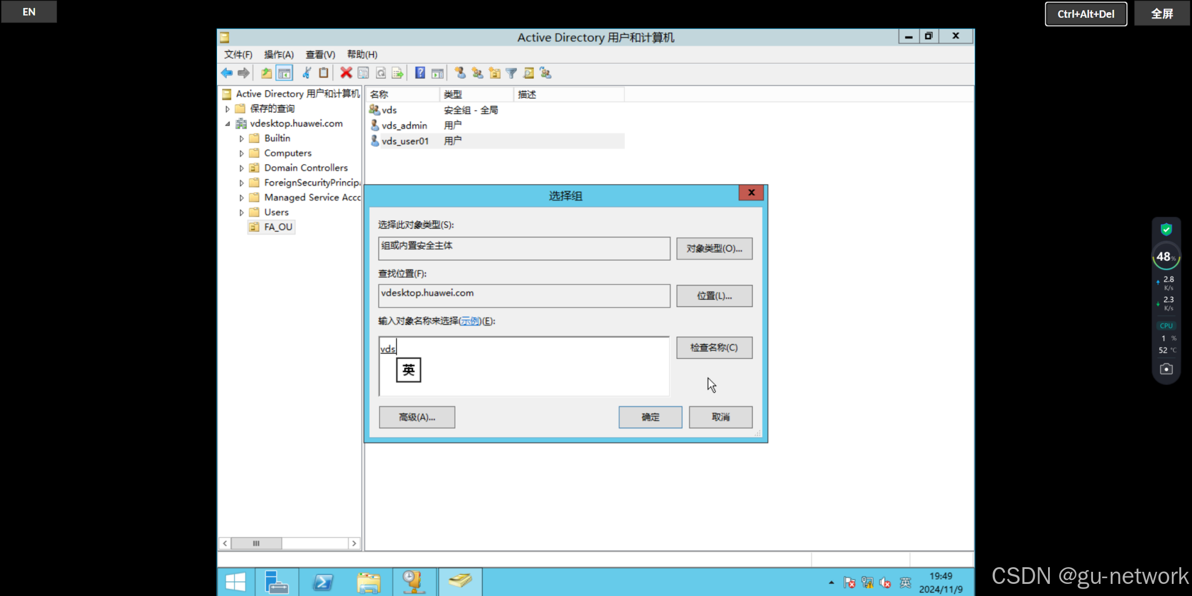
Task: Click the Ctrl+Alt+Del button
Action: 1085,14
